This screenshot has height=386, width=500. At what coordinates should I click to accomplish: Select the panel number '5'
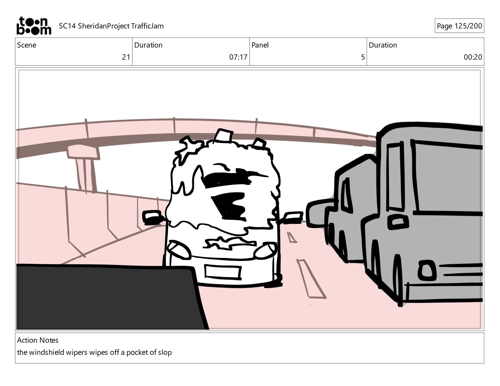[363, 57]
